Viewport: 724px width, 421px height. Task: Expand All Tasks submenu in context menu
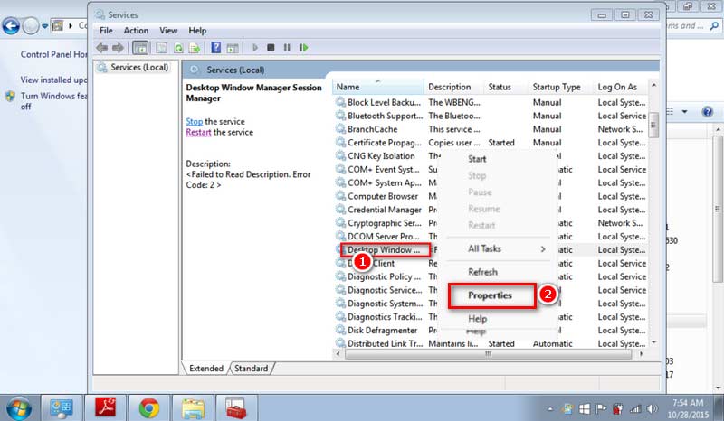pyautogui.click(x=505, y=248)
